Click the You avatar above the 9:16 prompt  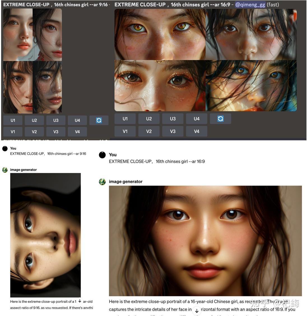click(5, 148)
